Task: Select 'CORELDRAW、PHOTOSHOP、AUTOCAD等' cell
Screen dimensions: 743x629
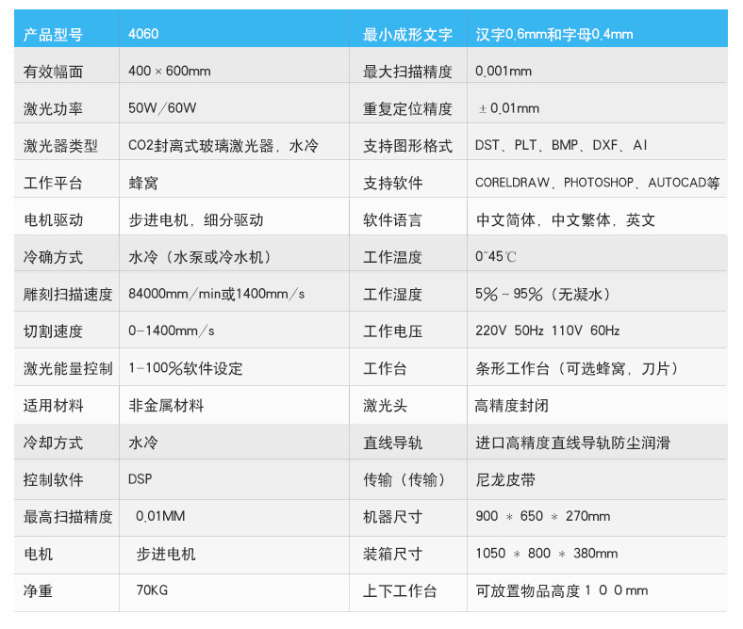Action: pos(598,183)
